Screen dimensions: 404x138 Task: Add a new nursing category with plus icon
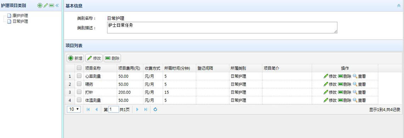(x=40, y=5)
